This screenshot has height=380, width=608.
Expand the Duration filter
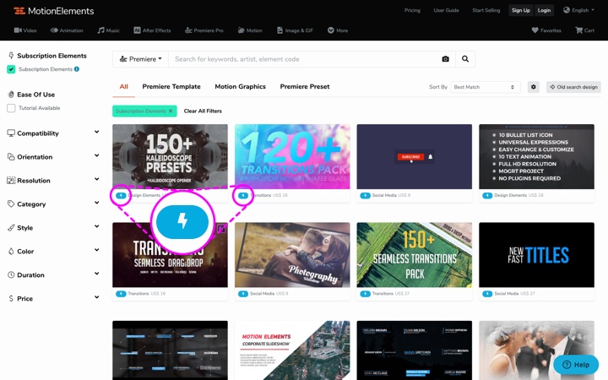point(53,275)
